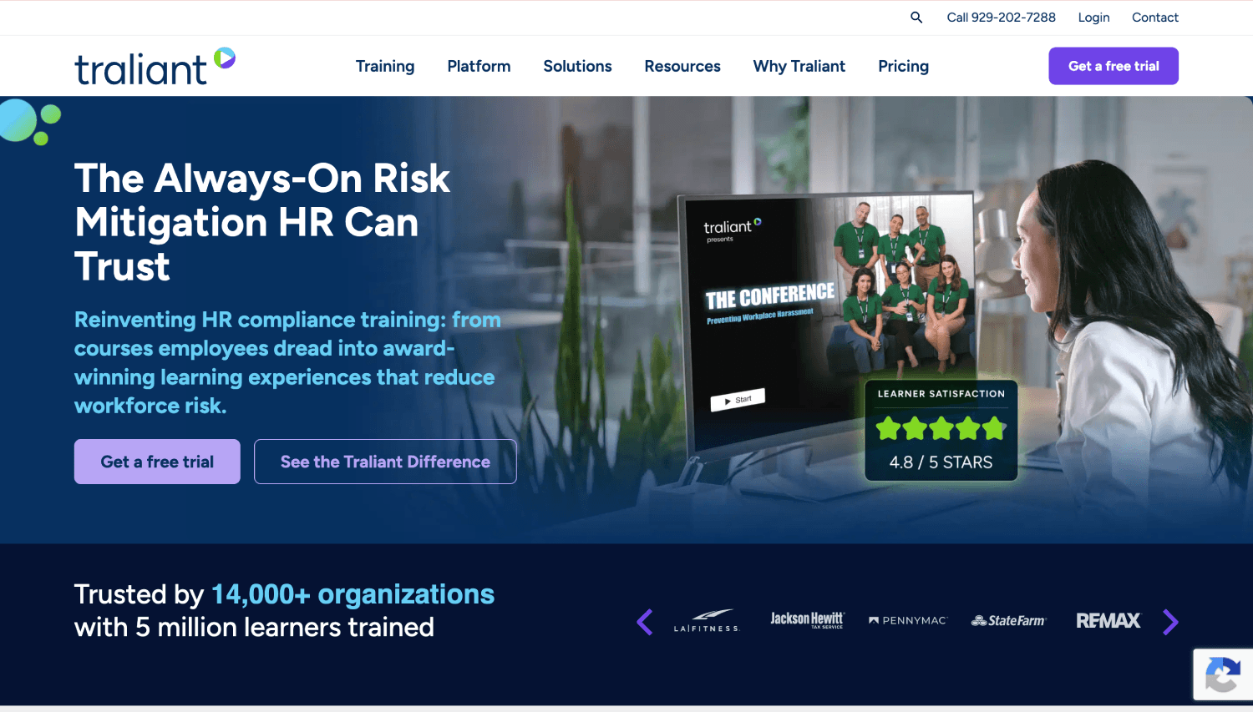Viewport: 1253px width, 712px height.
Task: Open the Why Traliant menu
Action: (799, 66)
